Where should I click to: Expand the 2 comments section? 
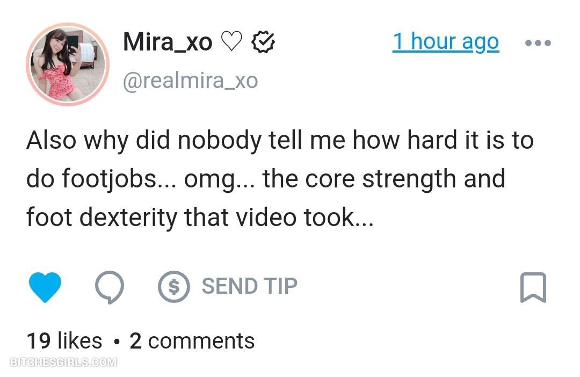tap(192, 341)
